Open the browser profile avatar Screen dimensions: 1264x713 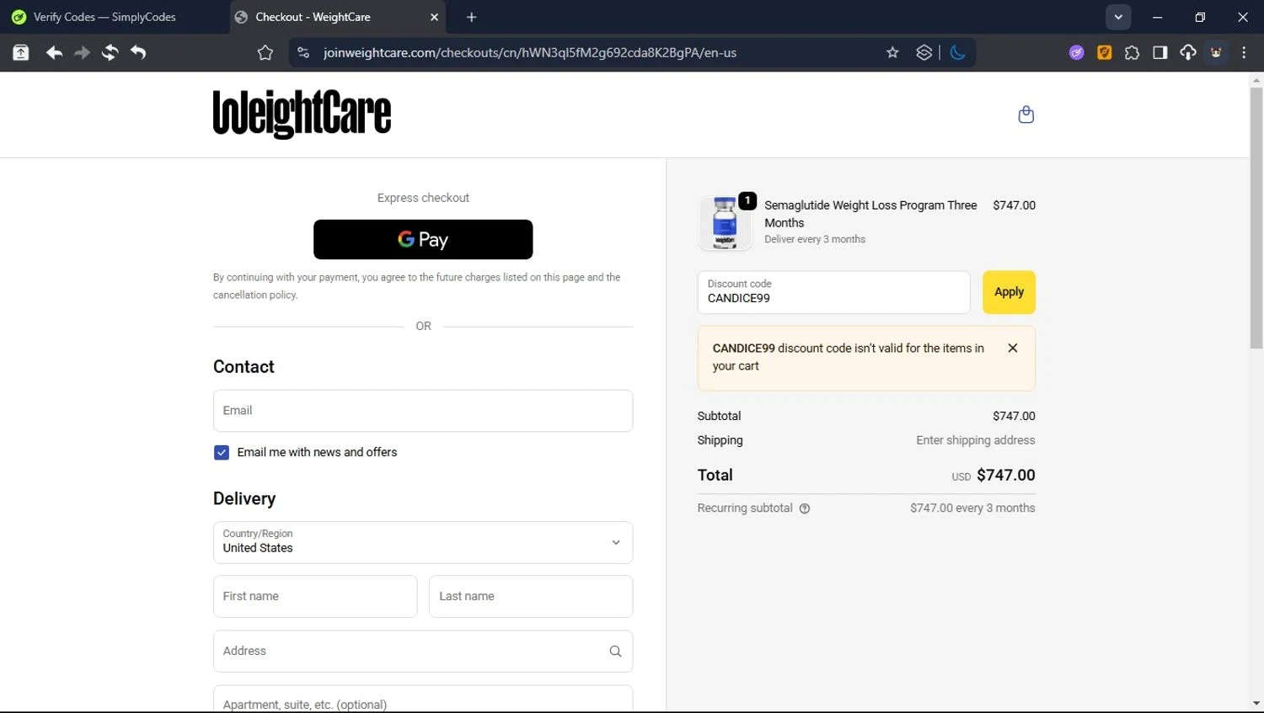(x=1216, y=52)
